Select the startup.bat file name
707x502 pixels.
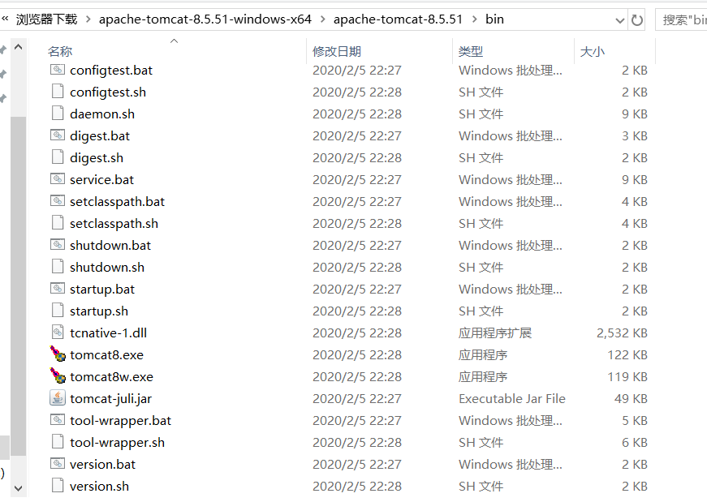(102, 290)
